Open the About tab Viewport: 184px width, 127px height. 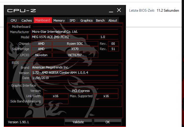(113, 20)
